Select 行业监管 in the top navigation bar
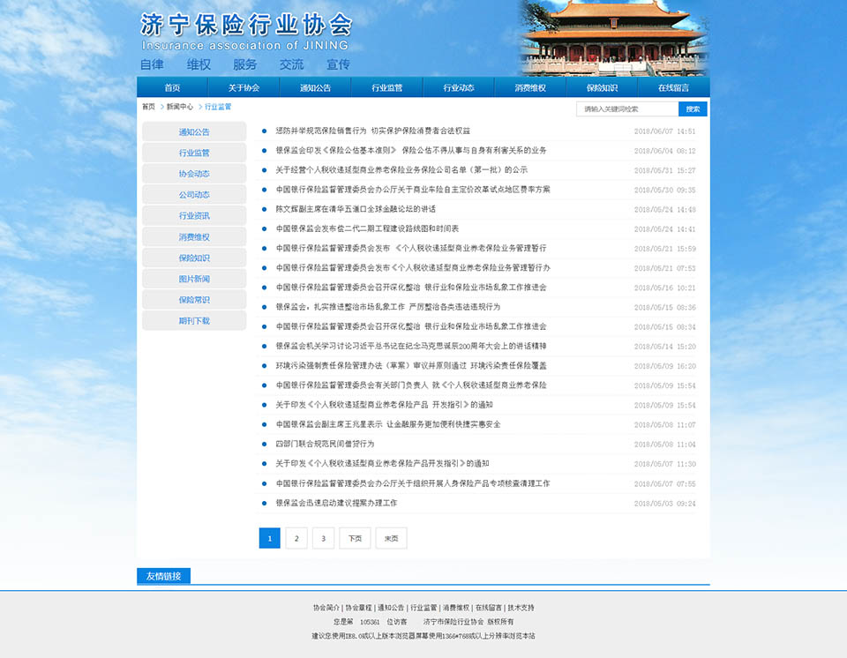 pyautogui.click(x=386, y=87)
